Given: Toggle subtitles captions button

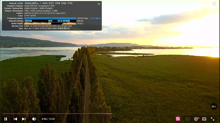Looking at the screenshot, I should [187, 119].
